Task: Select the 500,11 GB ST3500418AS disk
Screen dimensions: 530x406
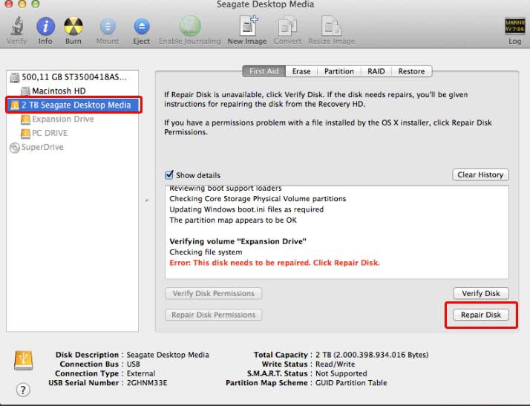Action: [74, 77]
